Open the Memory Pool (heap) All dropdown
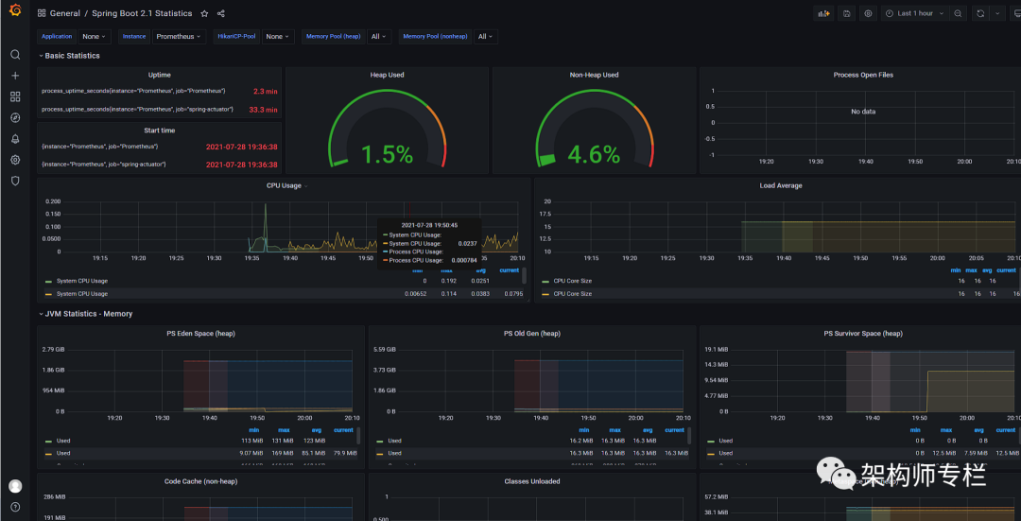This screenshot has width=1021, height=521. (379, 37)
